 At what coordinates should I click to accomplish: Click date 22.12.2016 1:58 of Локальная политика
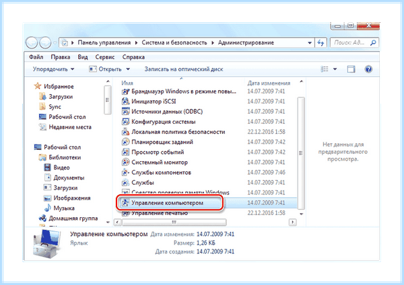coord(266,132)
